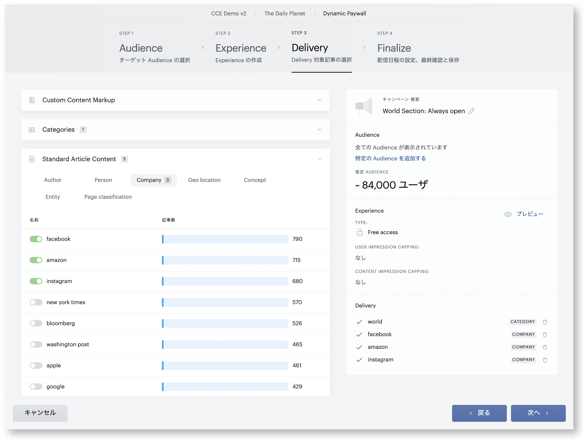This screenshot has height=443, width=587.
Task: Click the 特定の Audience を追加する link
Action: (390, 158)
